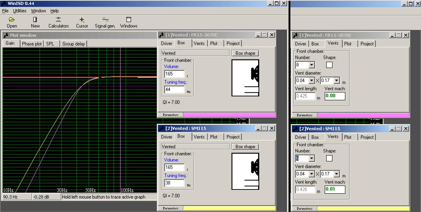Open Project tab in SM115 Box-tab window
The width and height of the screenshot is (421, 212).
(233, 137)
